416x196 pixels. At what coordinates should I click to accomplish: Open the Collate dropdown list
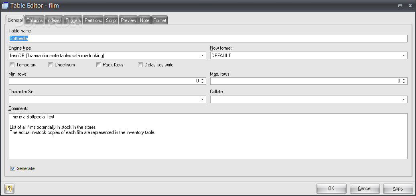(x=404, y=100)
